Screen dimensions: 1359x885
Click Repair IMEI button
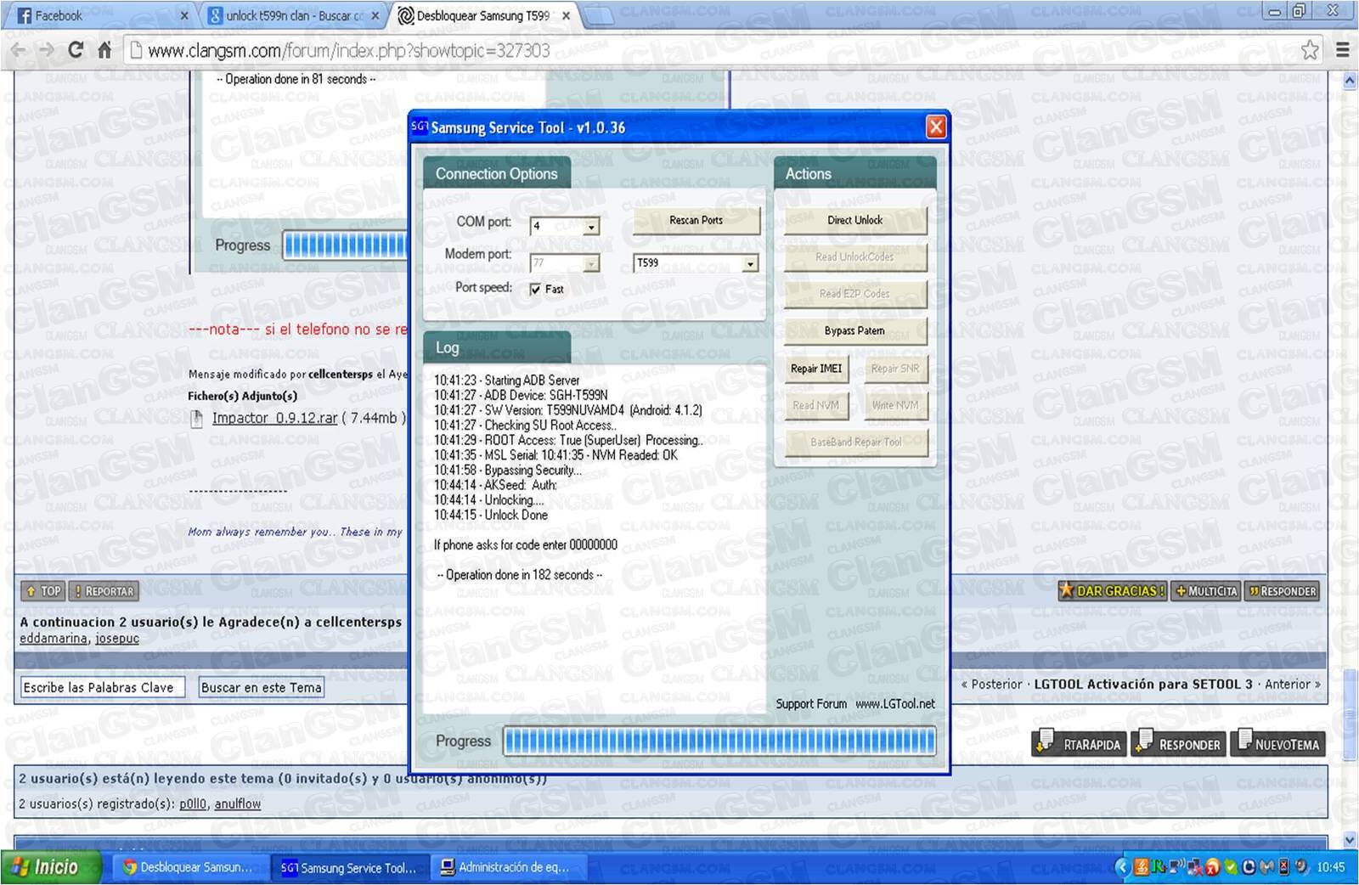(x=816, y=369)
